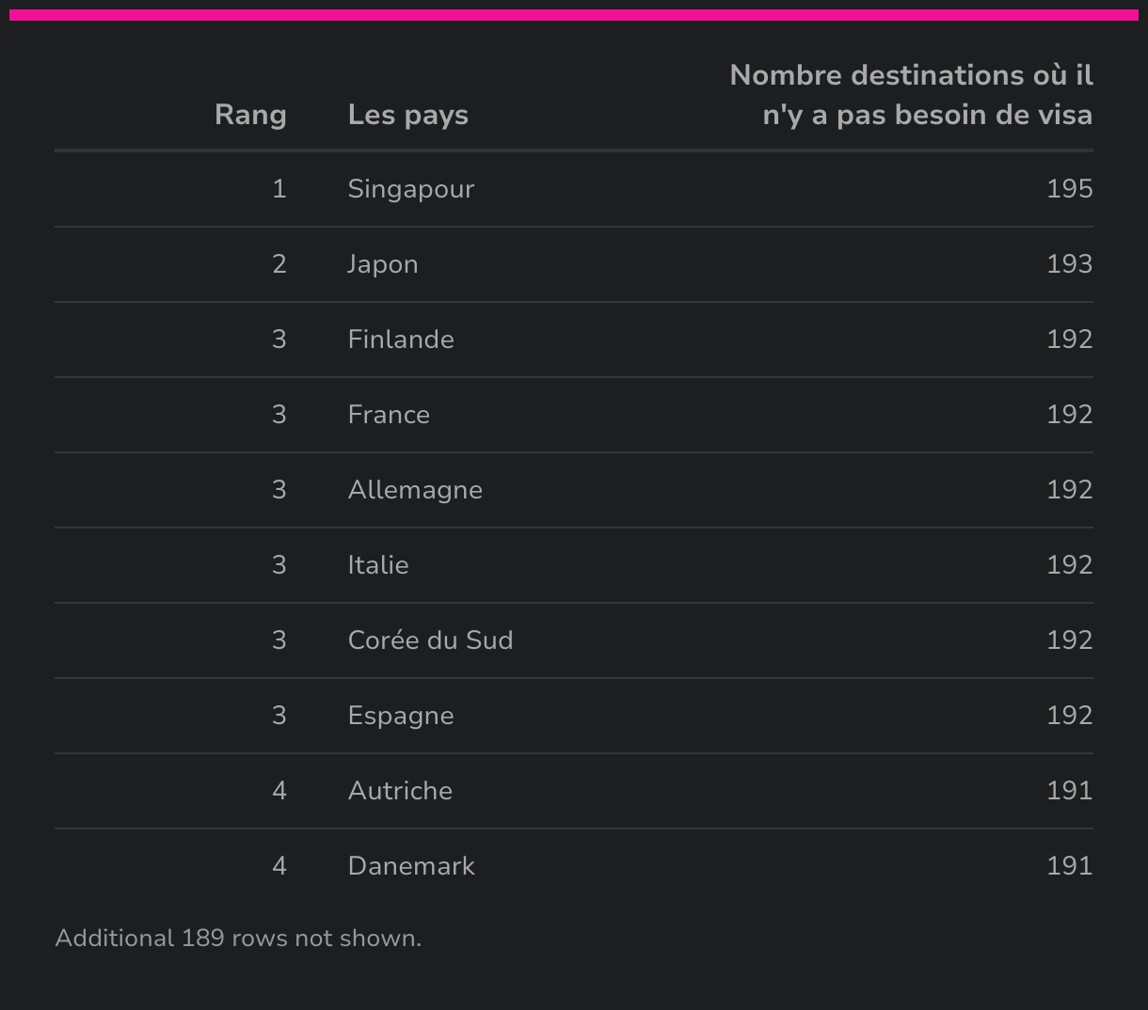The image size is (1148, 1010).
Task: Select the Danemark country cell
Action: click(410, 866)
